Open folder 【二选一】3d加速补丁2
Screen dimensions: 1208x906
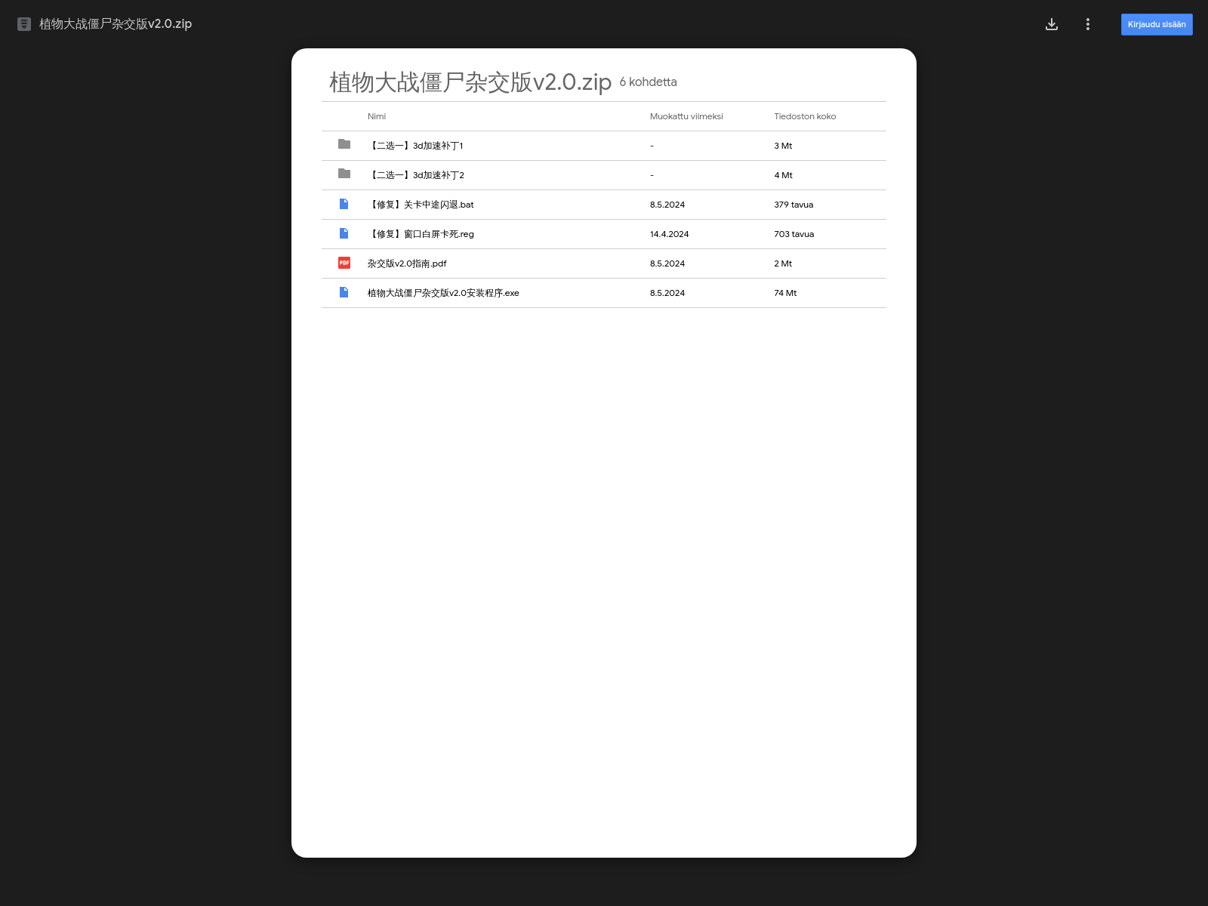416,175
